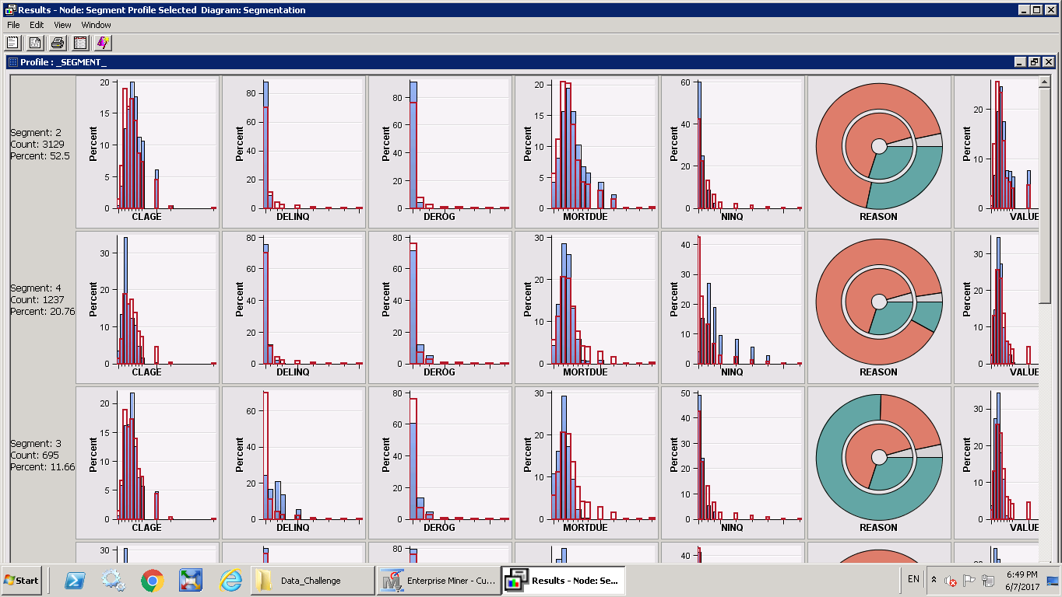Viewport: 1062px width, 597px height.
Task: Click the save-diskette toolbar icon
Action: point(35,43)
